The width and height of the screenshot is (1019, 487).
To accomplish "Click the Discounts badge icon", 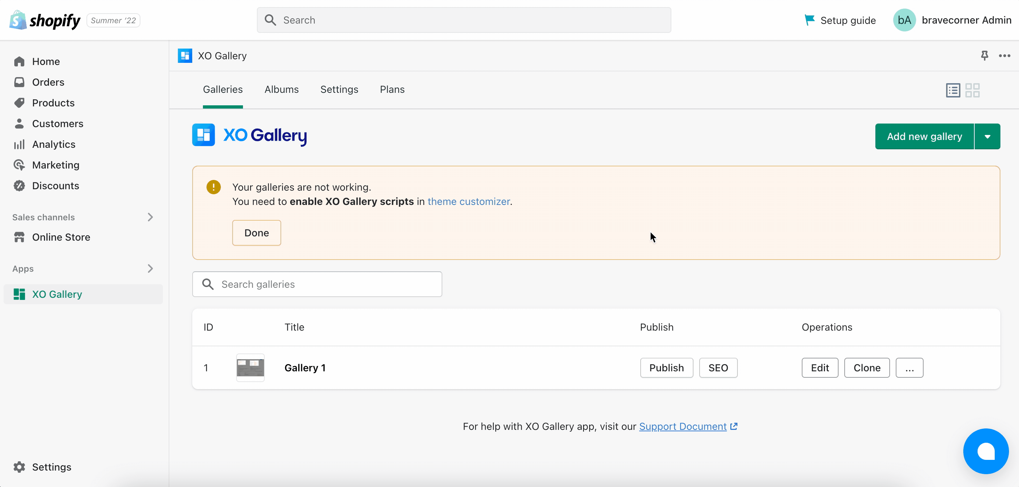I will tap(19, 186).
